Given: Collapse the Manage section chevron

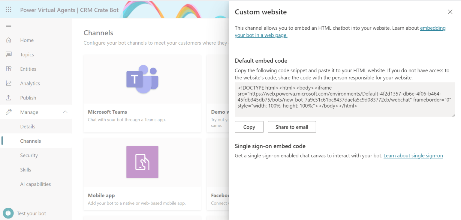Looking at the screenshot, I should click(65, 112).
